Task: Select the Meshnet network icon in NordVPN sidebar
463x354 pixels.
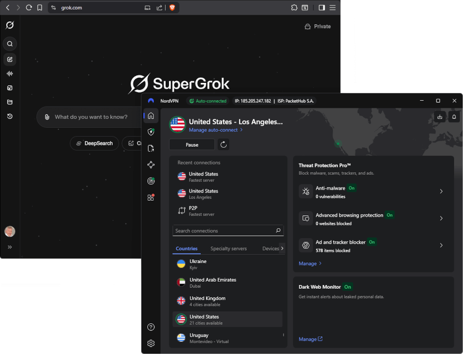Action: 151,164
